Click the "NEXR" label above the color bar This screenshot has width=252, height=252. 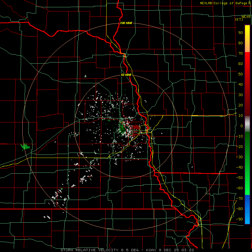[x=246, y=17]
